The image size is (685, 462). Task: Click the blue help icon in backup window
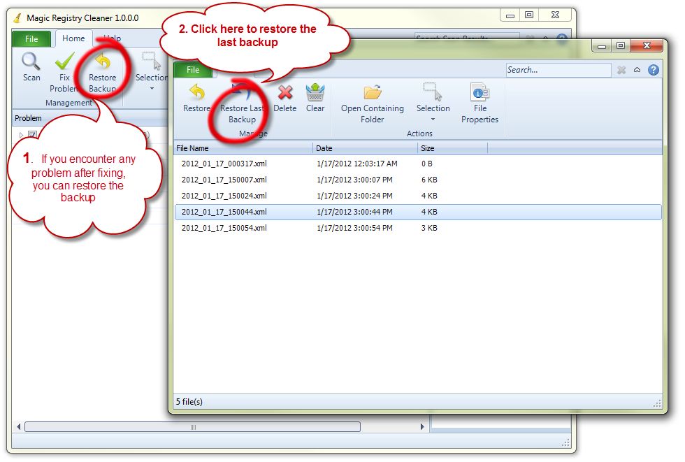coord(653,70)
